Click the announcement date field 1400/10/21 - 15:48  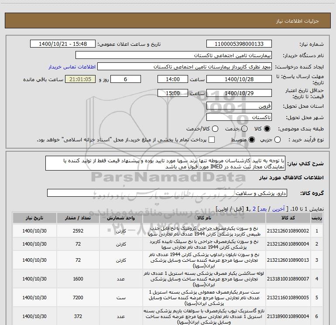(63, 44)
